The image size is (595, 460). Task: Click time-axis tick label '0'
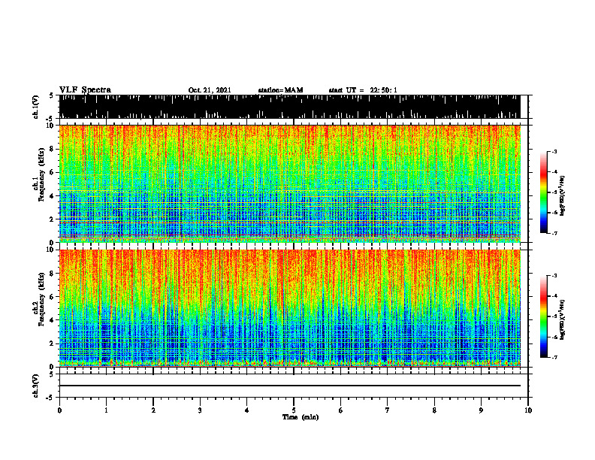(x=59, y=410)
